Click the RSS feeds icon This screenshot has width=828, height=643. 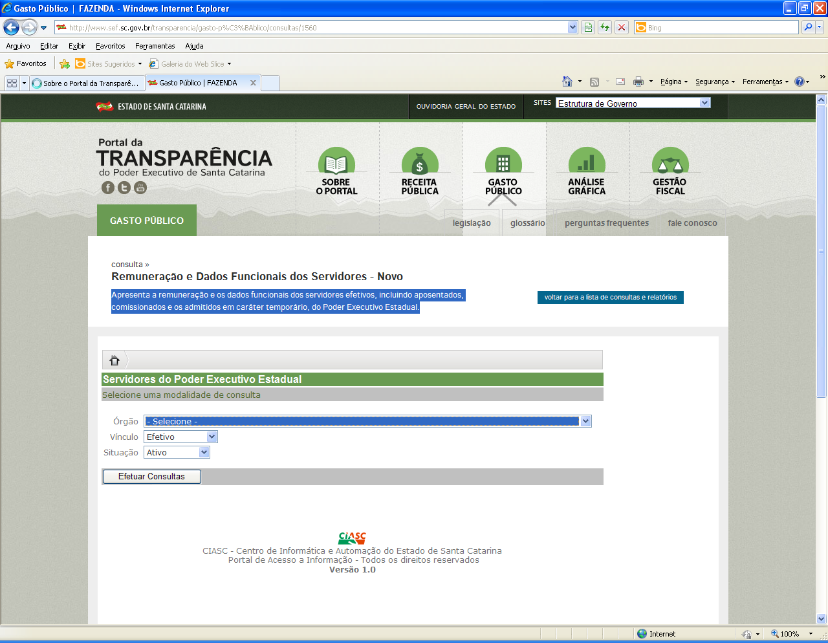tap(594, 82)
